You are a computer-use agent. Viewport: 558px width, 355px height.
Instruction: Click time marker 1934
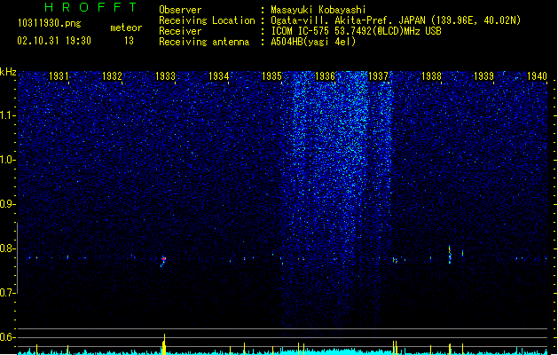pos(218,75)
